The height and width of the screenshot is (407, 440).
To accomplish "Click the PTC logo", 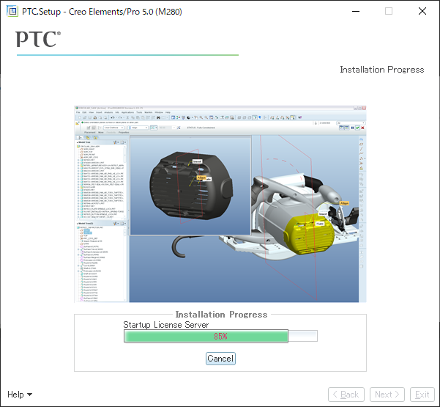I will coord(38,39).
